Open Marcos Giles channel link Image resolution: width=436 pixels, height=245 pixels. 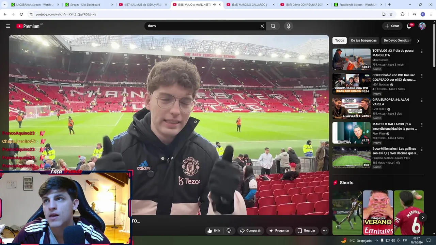[380, 60]
